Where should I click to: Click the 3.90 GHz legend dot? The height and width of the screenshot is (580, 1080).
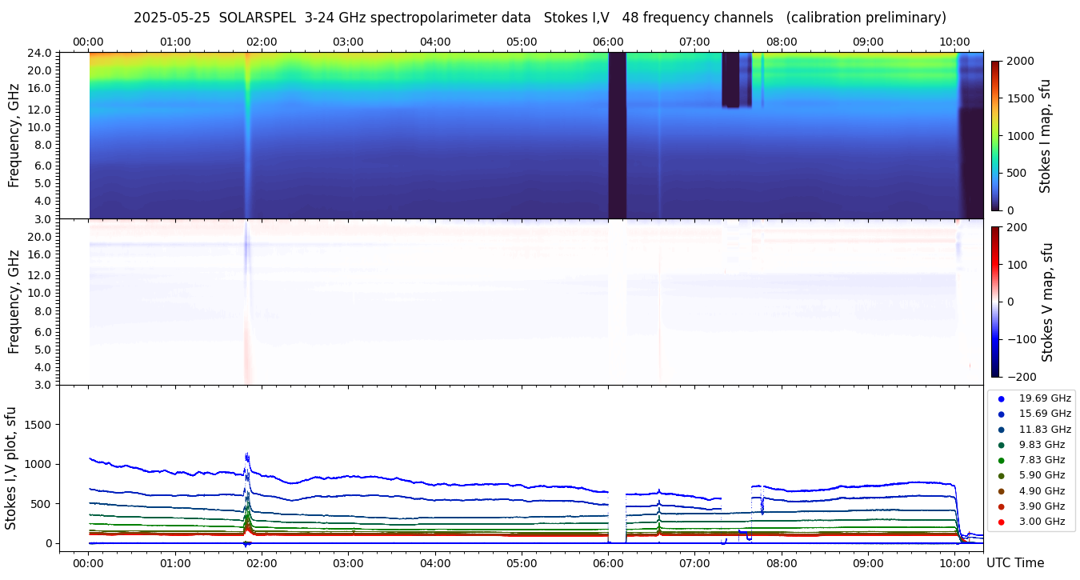[x=1001, y=506]
